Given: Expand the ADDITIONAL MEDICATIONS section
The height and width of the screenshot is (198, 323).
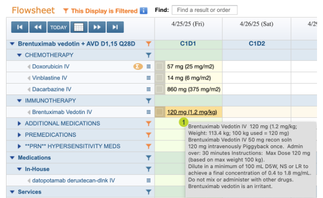Looking at the screenshot, I should click(19, 123).
